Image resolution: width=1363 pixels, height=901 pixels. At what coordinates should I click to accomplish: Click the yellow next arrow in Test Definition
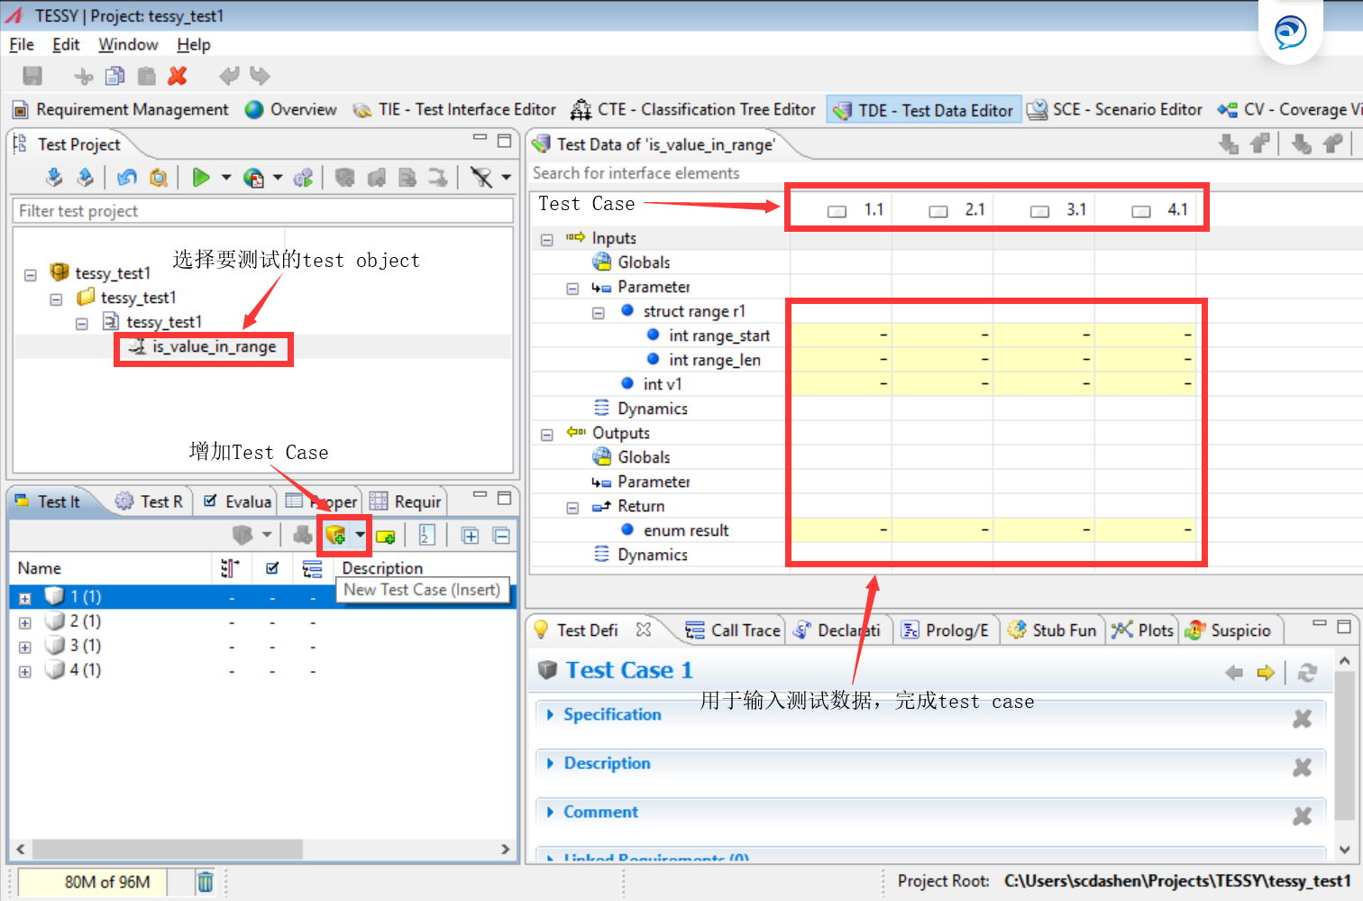(x=1266, y=672)
